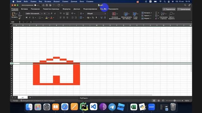Expand the borders dropdown arrow
Viewport: 202px width, 113px height.
(42, 18)
